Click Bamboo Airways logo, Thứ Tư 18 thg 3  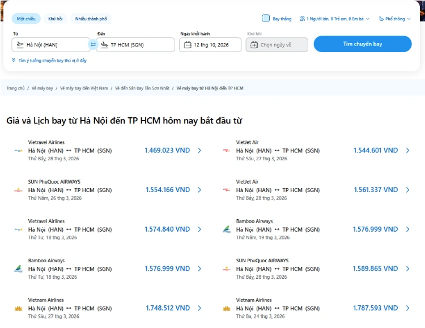[x=19, y=269]
